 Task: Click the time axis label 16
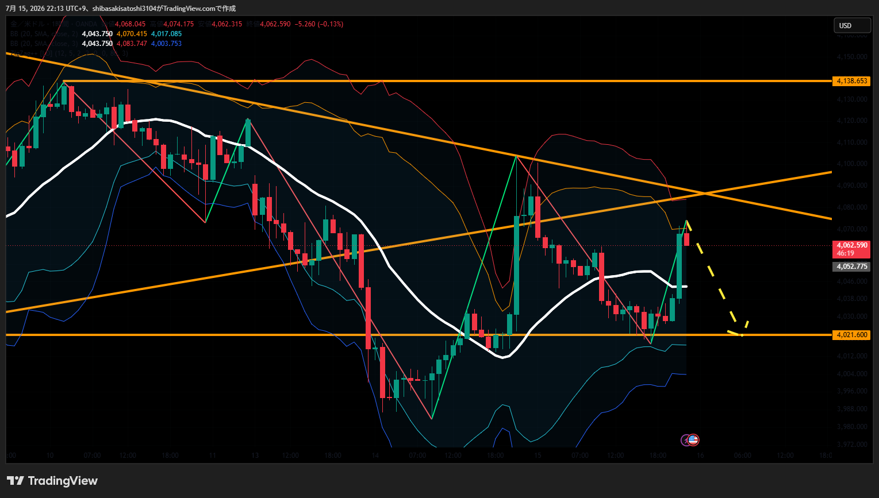[x=700, y=455]
